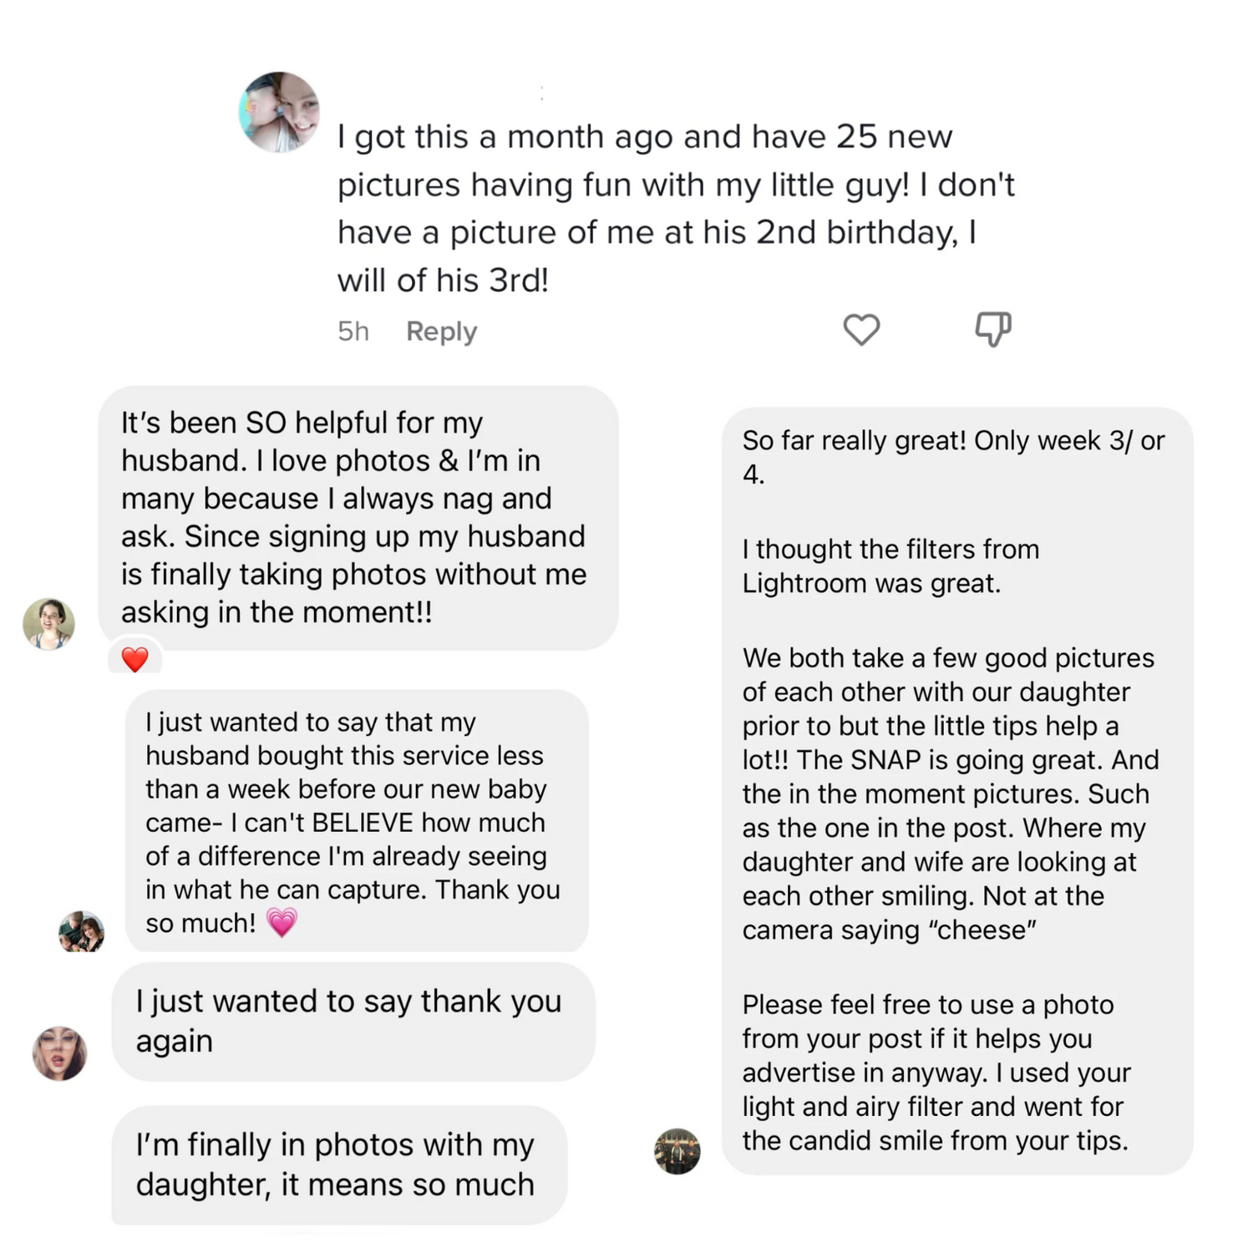The image size is (1253, 1253).
Task: Select the 'finally in photos with my daughter' bubble
Action: coord(339,1165)
